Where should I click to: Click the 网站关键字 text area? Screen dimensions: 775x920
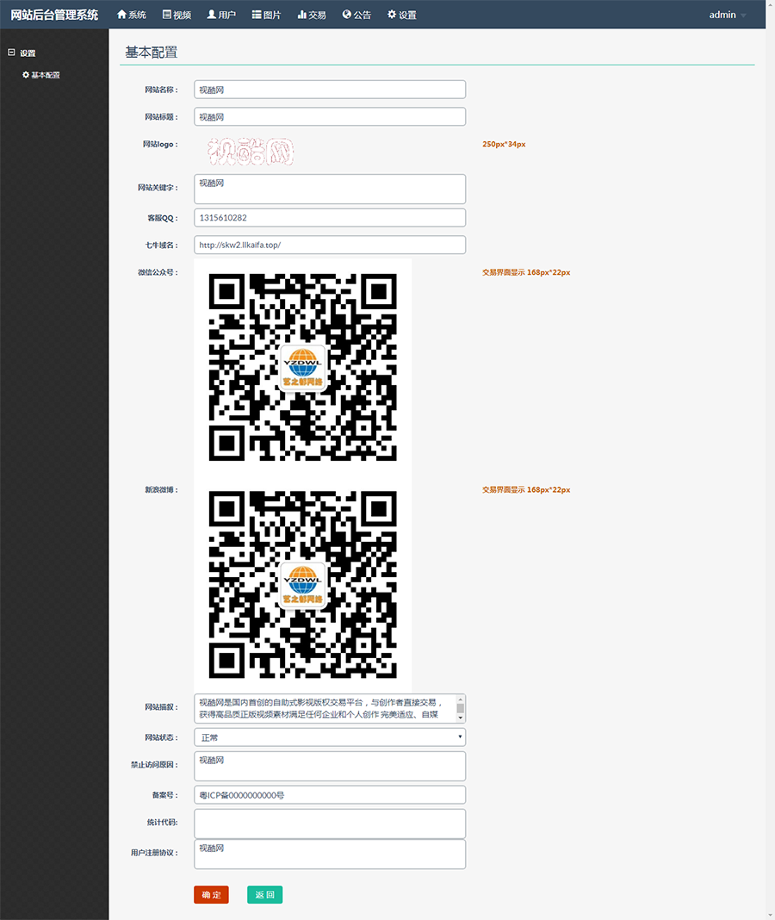[330, 189]
